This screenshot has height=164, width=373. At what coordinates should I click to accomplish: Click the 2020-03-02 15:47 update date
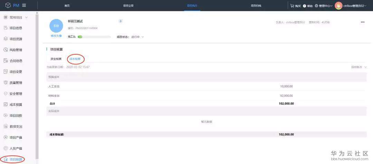pyautogui.click(x=78, y=67)
